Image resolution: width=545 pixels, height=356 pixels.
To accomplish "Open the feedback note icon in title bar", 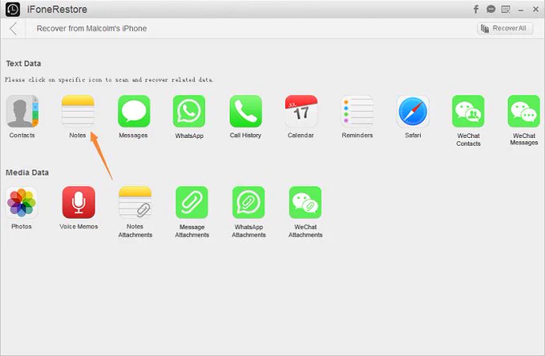I will pos(506,10).
